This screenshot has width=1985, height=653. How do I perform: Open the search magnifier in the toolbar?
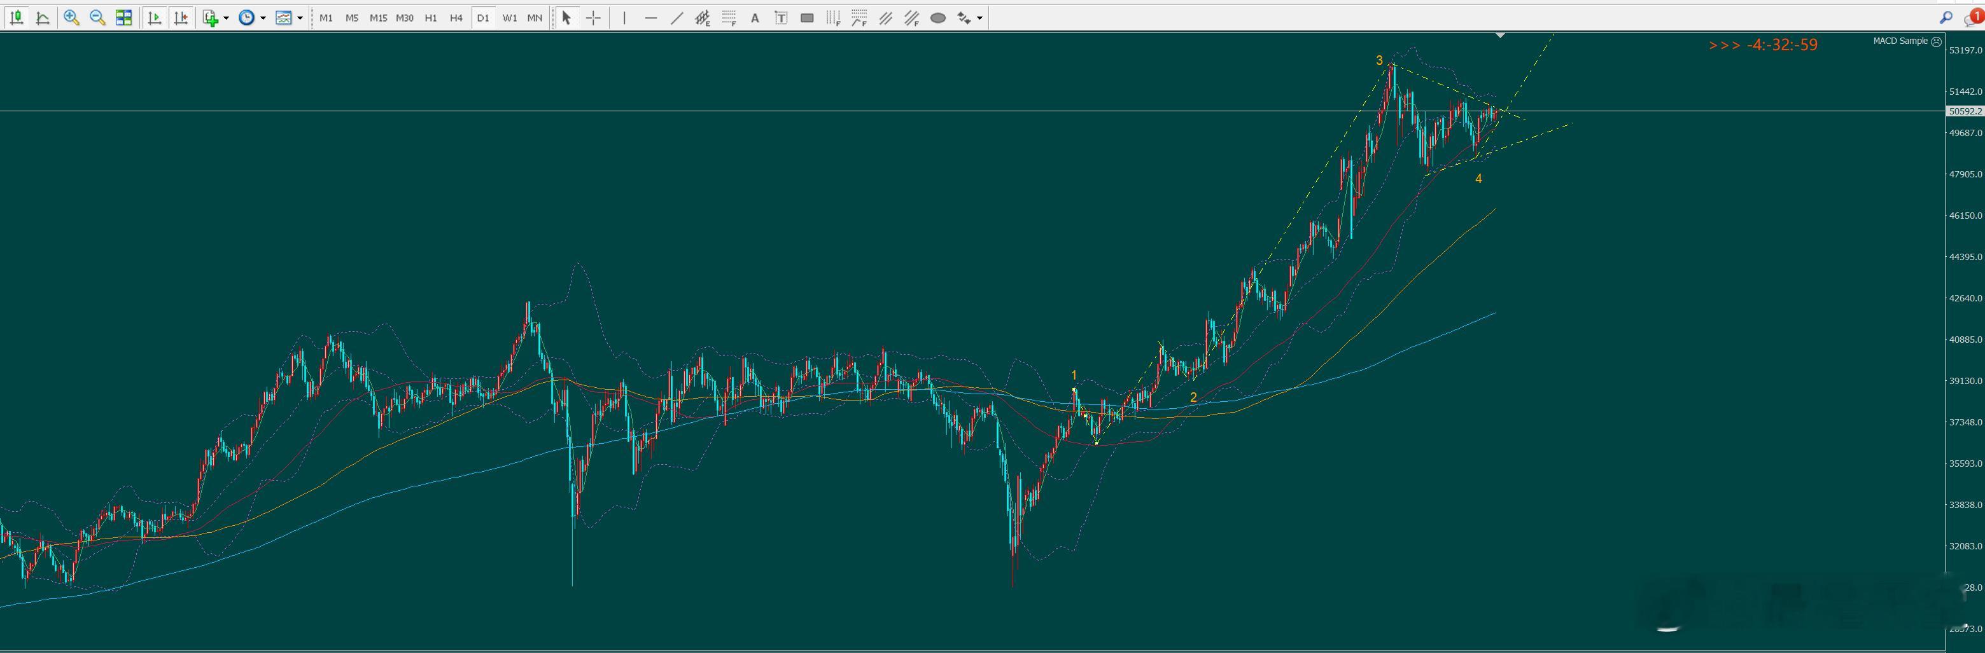1946,18
